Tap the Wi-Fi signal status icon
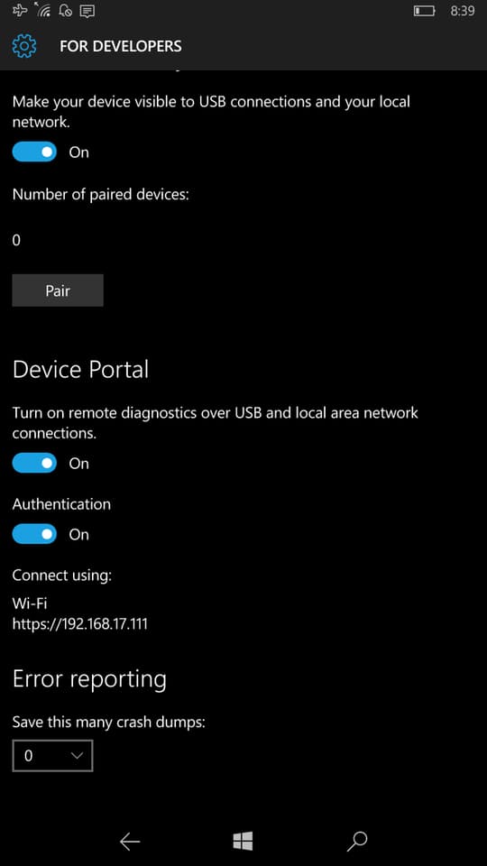Viewport: 487px width, 866px height. (x=42, y=9)
